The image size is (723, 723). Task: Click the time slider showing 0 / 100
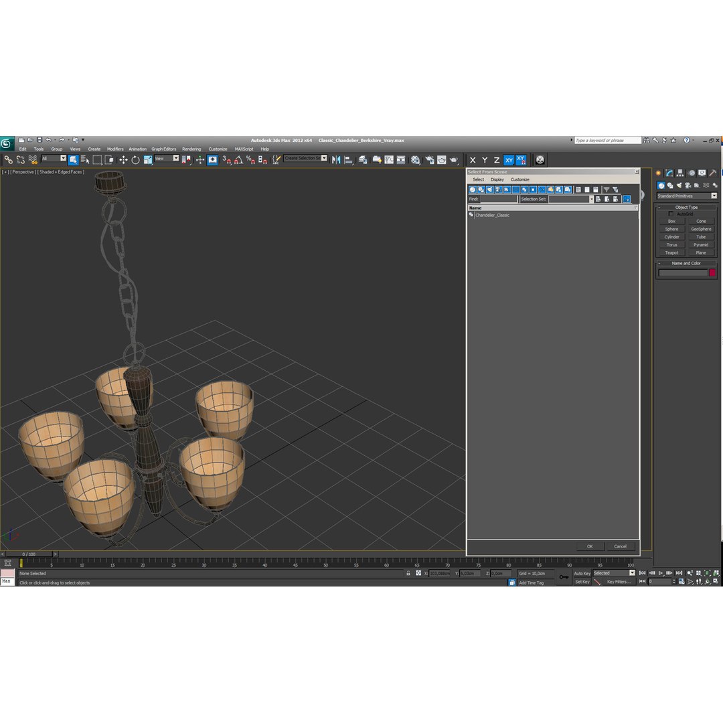click(x=29, y=554)
